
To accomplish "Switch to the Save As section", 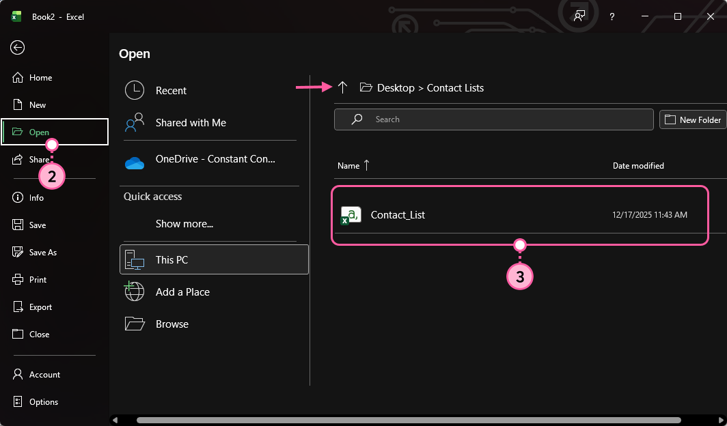I will click(42, 252).
